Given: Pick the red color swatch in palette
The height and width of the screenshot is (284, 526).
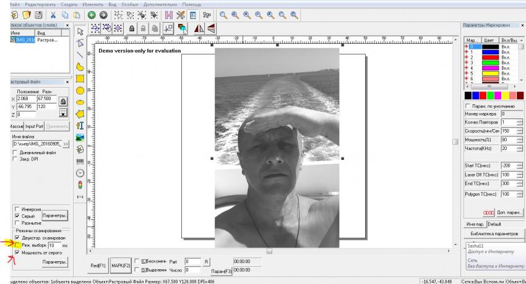Looking at the screenshot, I should 483,96.
